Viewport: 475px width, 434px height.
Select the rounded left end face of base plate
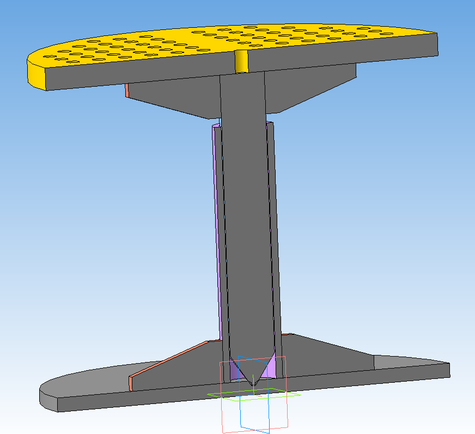(48, 400)
